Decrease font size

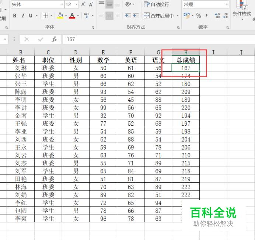[91, 4]
